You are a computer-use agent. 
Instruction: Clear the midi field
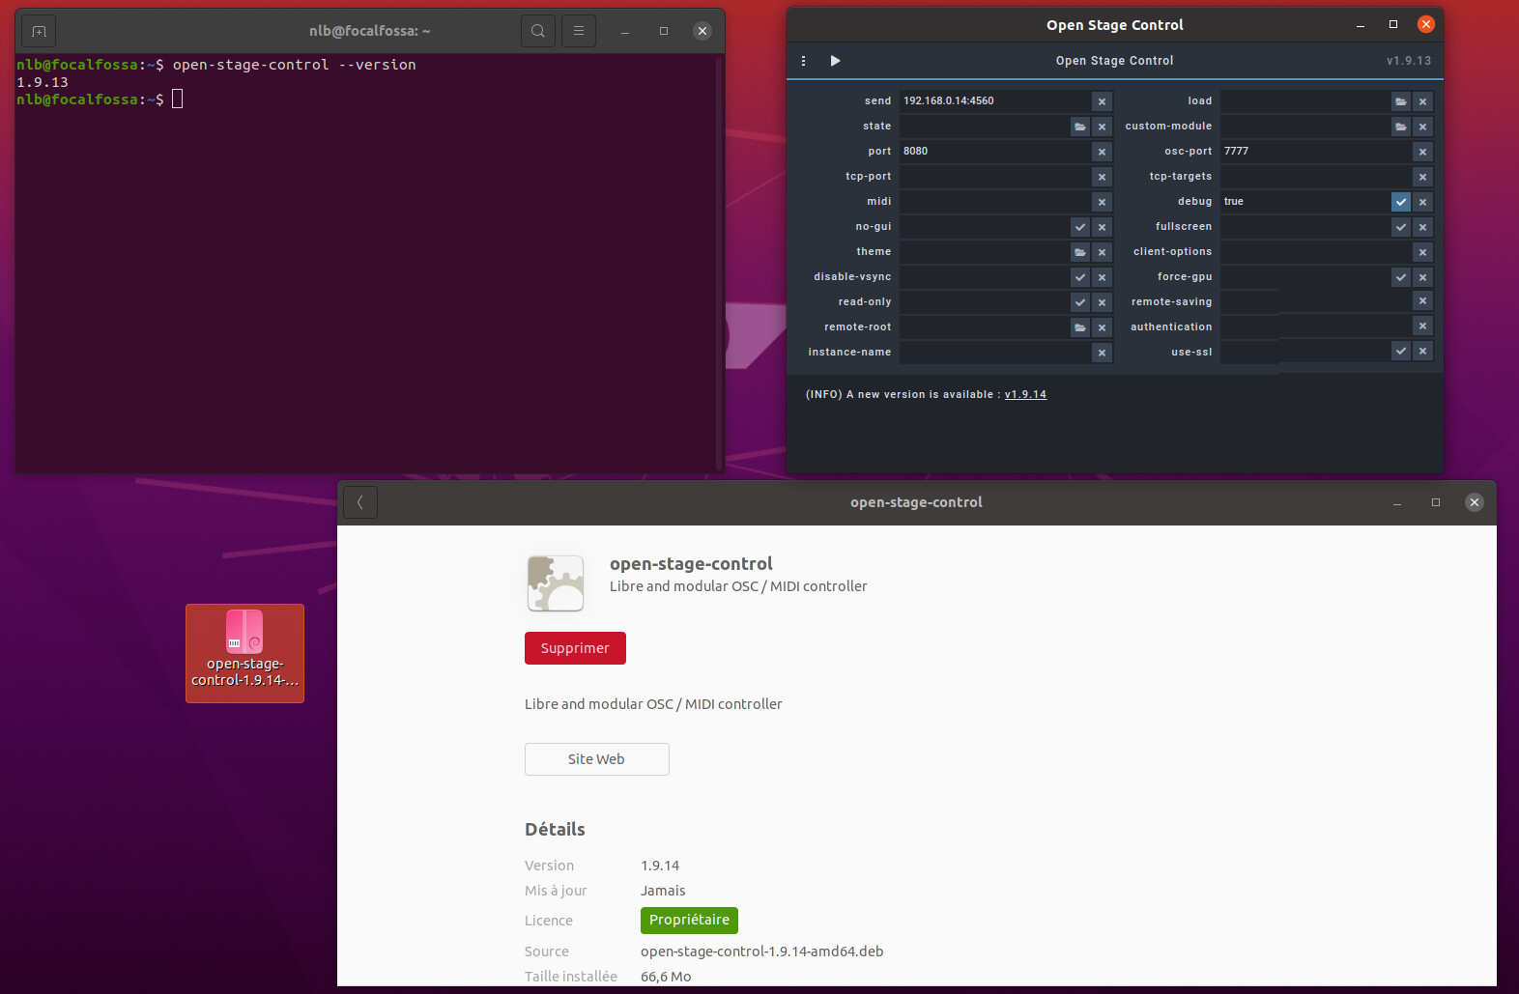[1102, 202]
